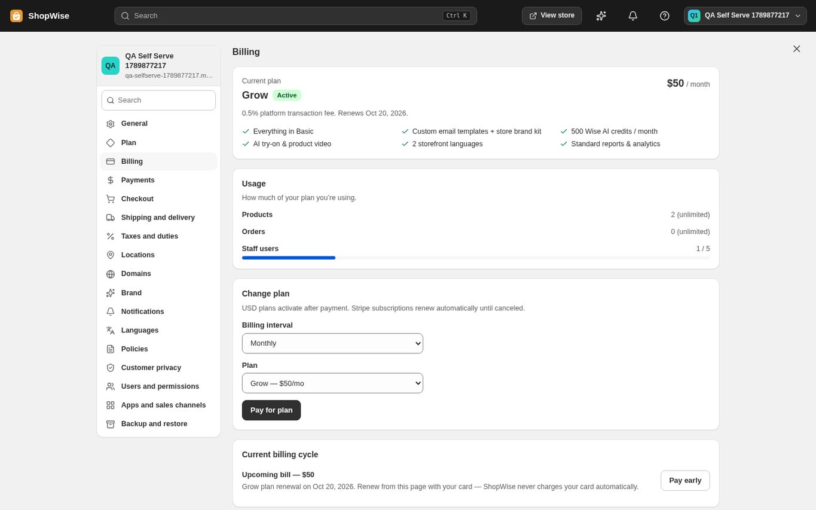
Task: Click the 'Upcoming bill — $50' text
Action: (x=278, y=475)
